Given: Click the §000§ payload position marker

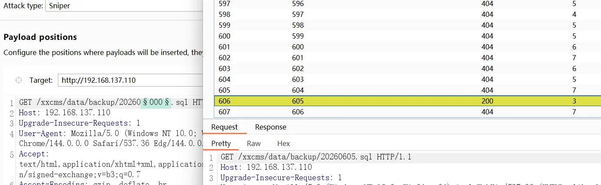Looking at the screenshot, I should point(156,103).
